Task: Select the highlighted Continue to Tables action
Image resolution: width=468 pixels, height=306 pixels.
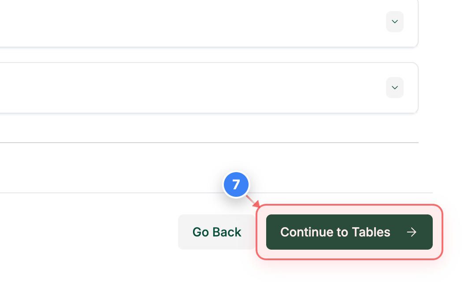Action: [349, 232]
